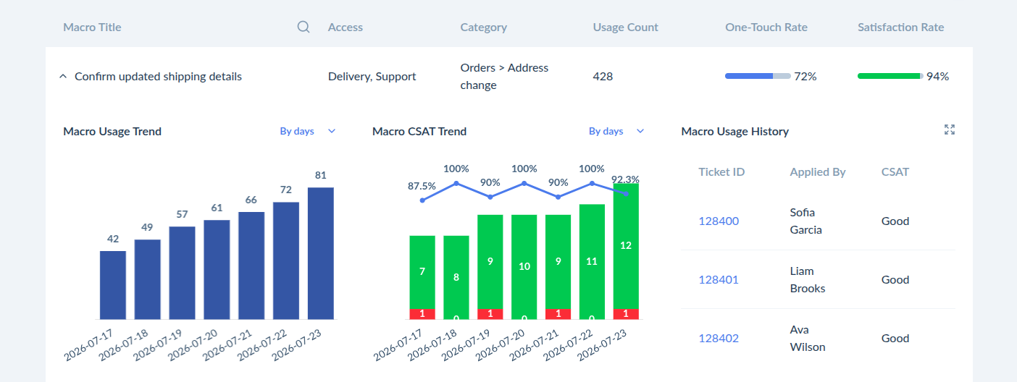Select the 2026-07-23 usage bar showing 81
This screenshot has height=382, width=1017.
(321, 253)
